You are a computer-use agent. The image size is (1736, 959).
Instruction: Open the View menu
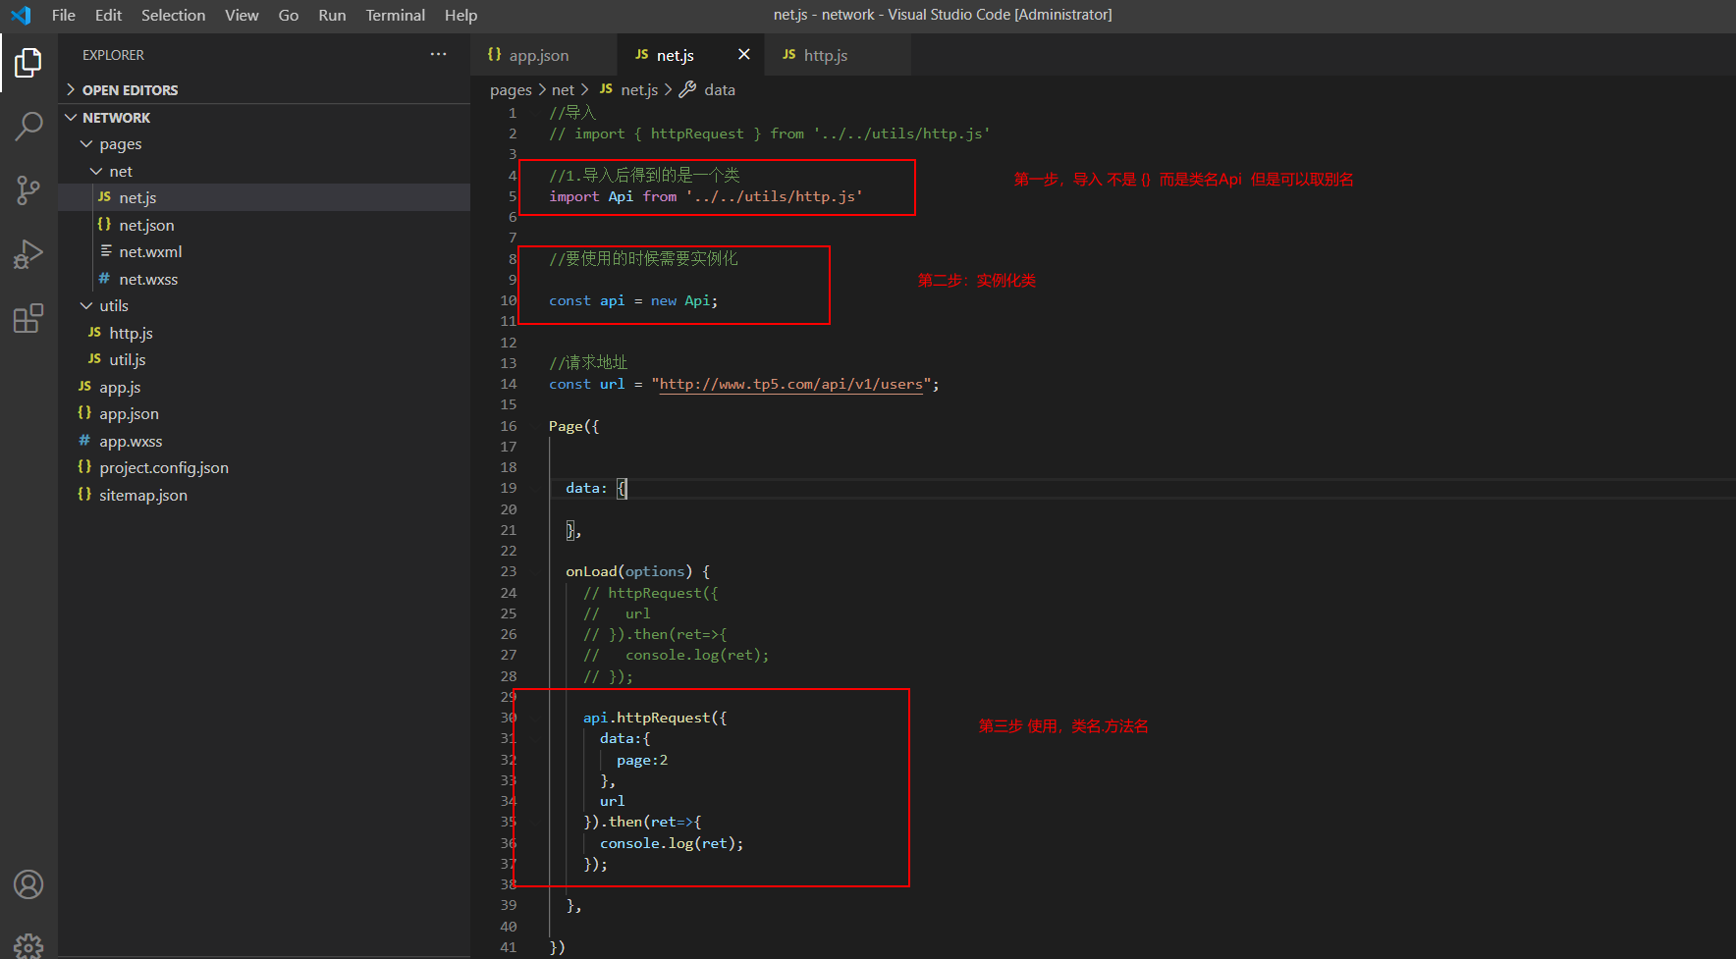242,15
